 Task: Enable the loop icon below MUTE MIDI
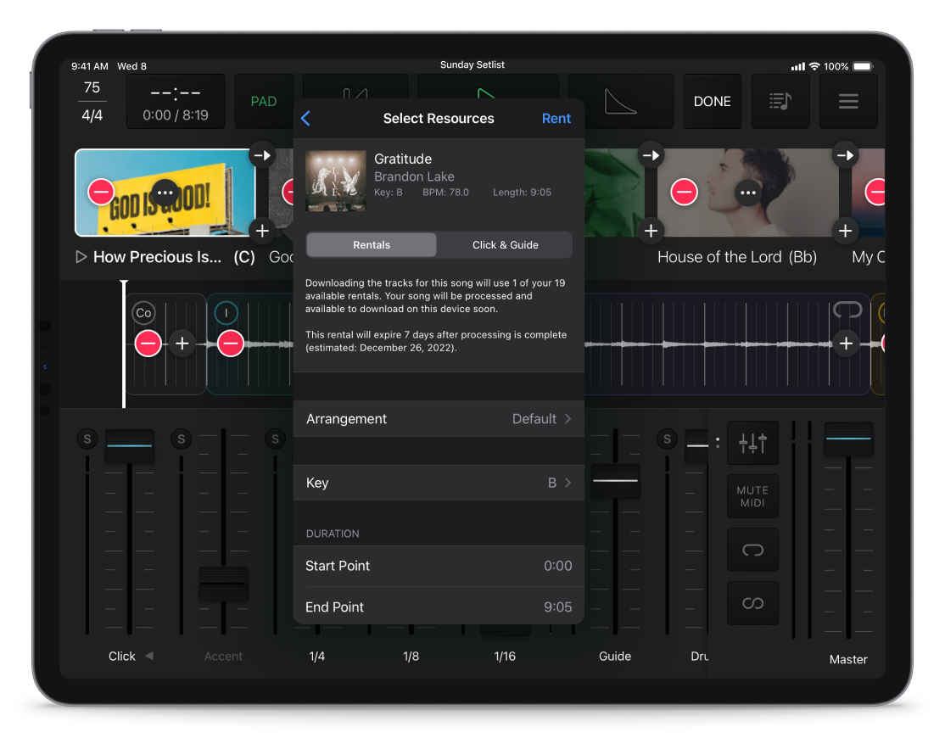[752, 550]
